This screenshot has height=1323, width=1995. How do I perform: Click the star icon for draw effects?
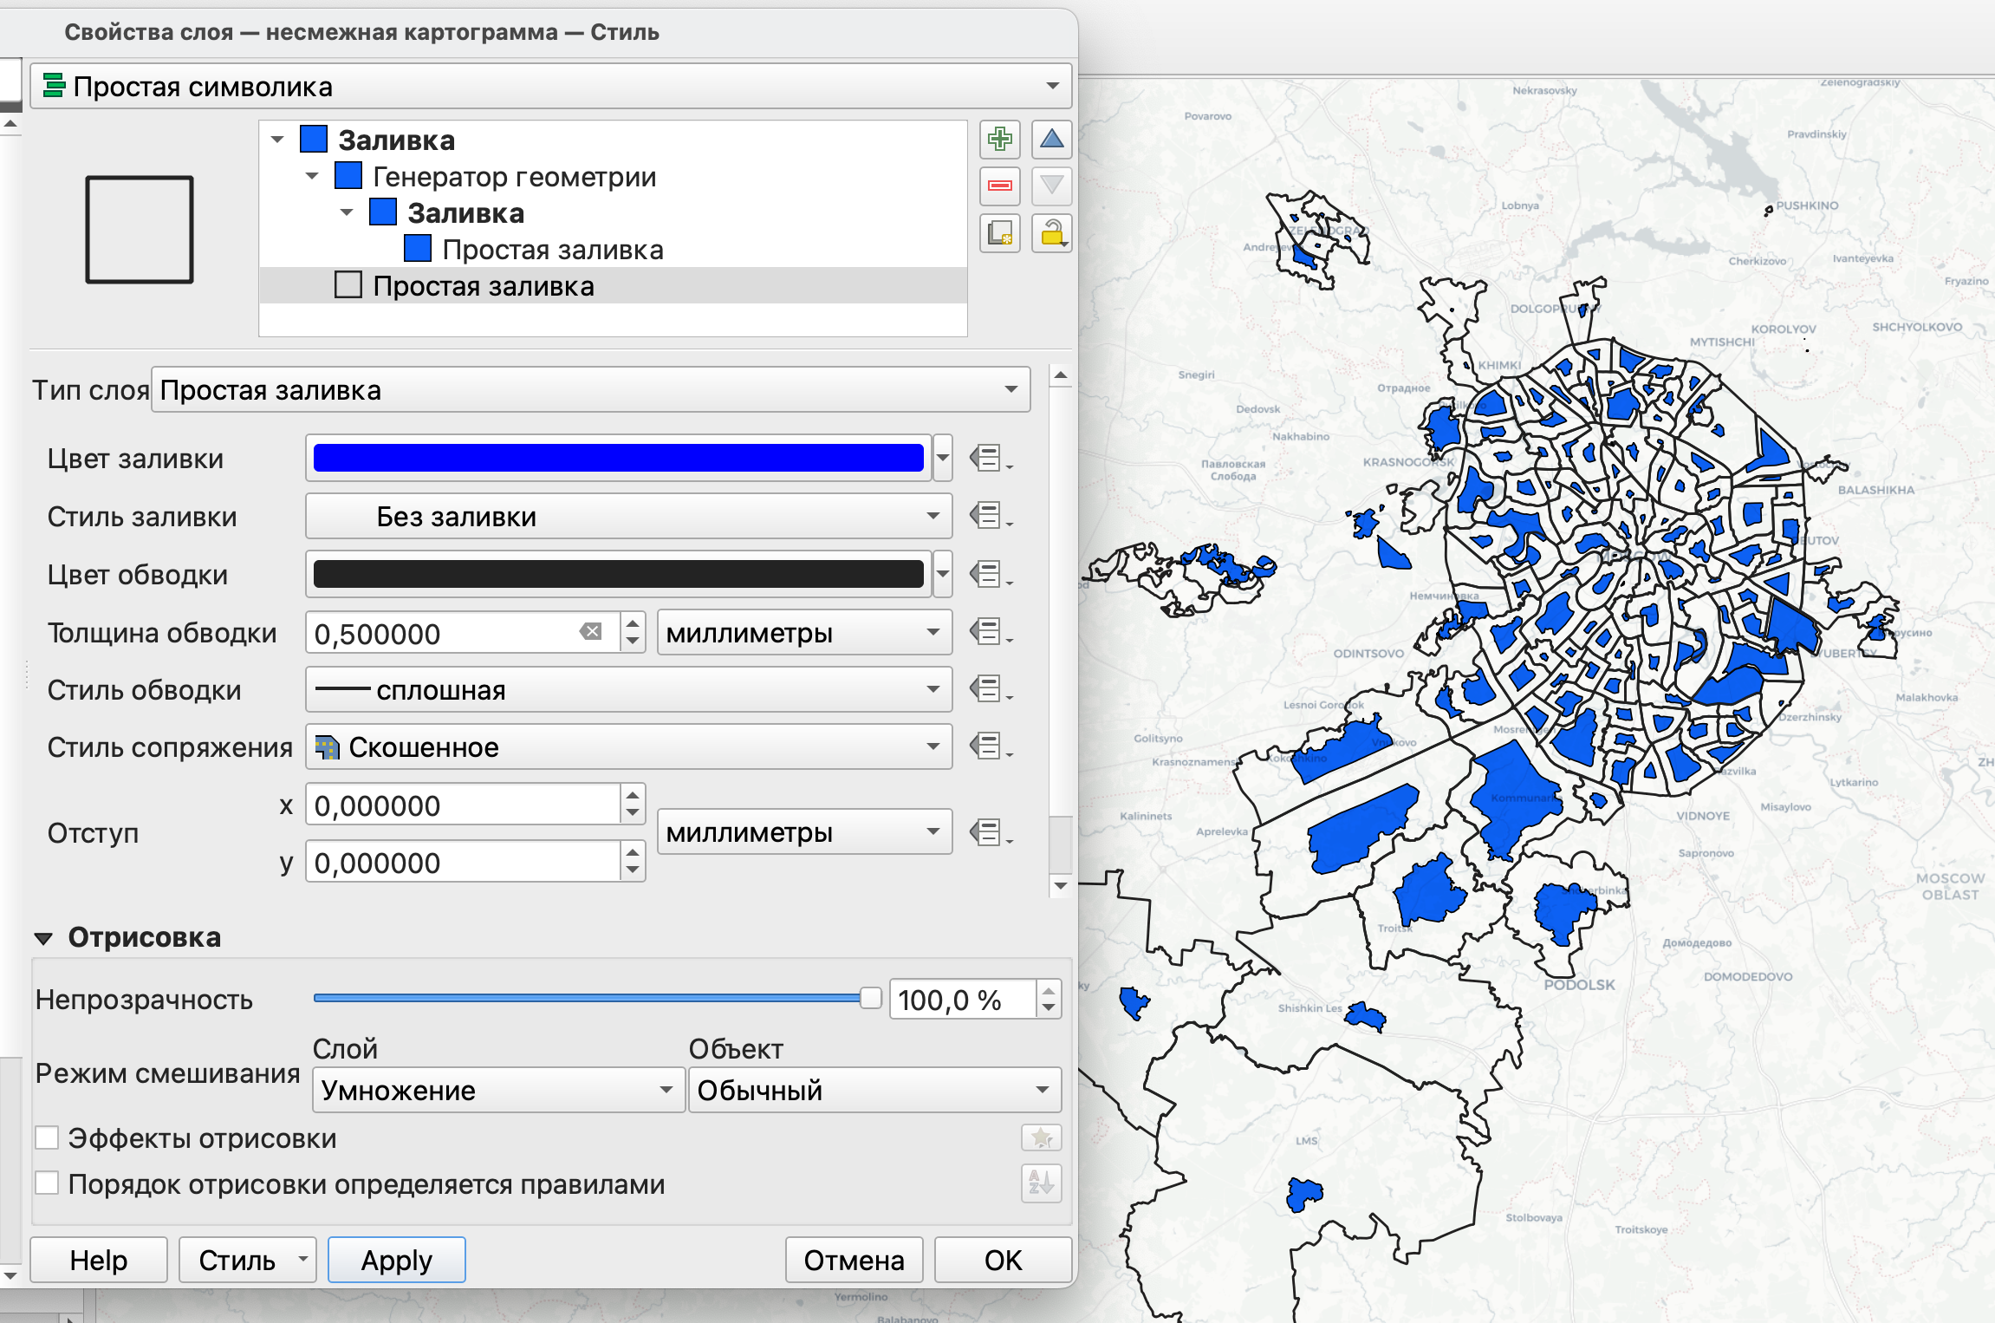click(x=1041, y=1137)
